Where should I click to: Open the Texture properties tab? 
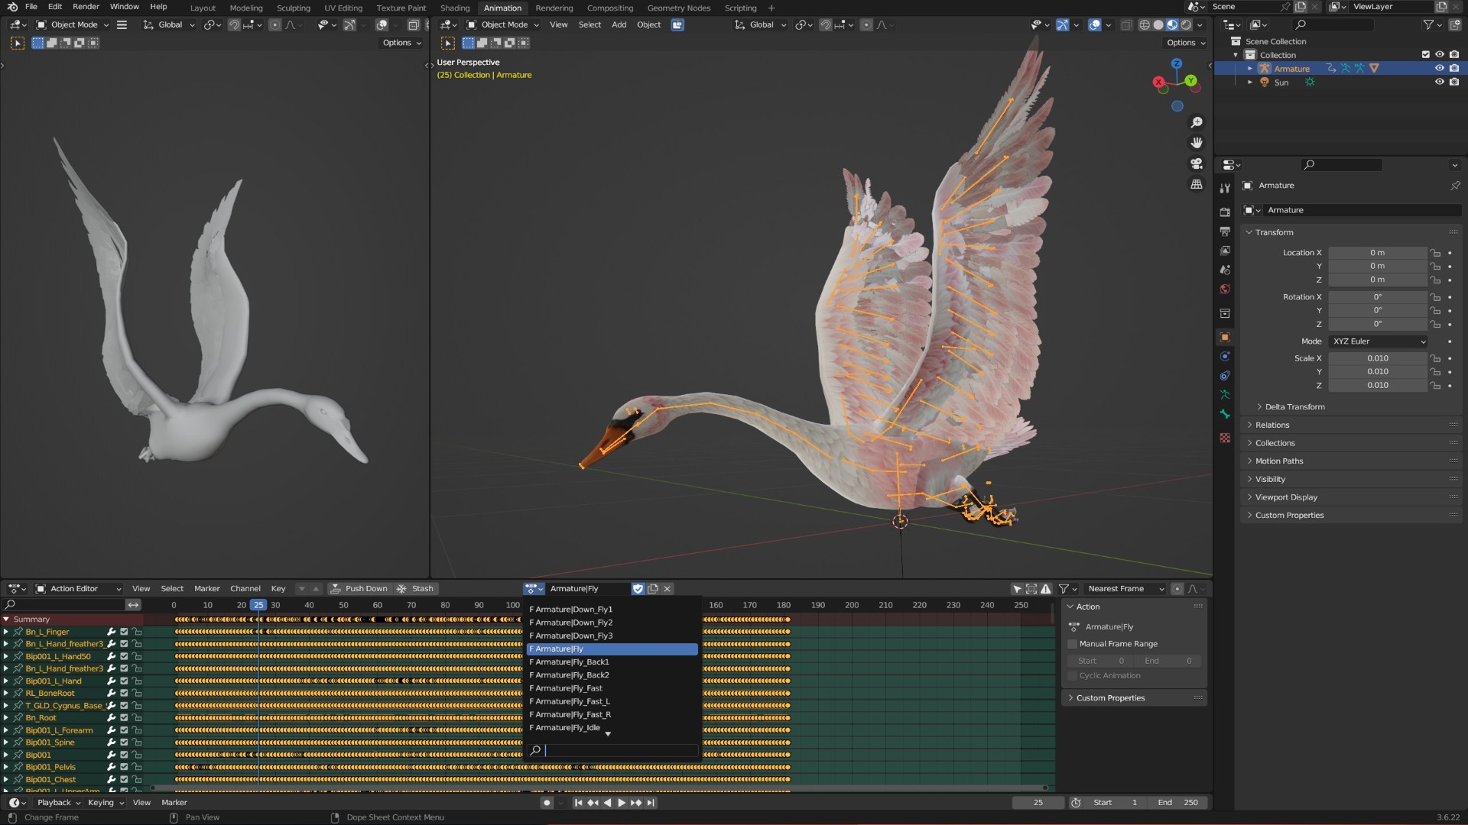click(x=1225, y=438)
